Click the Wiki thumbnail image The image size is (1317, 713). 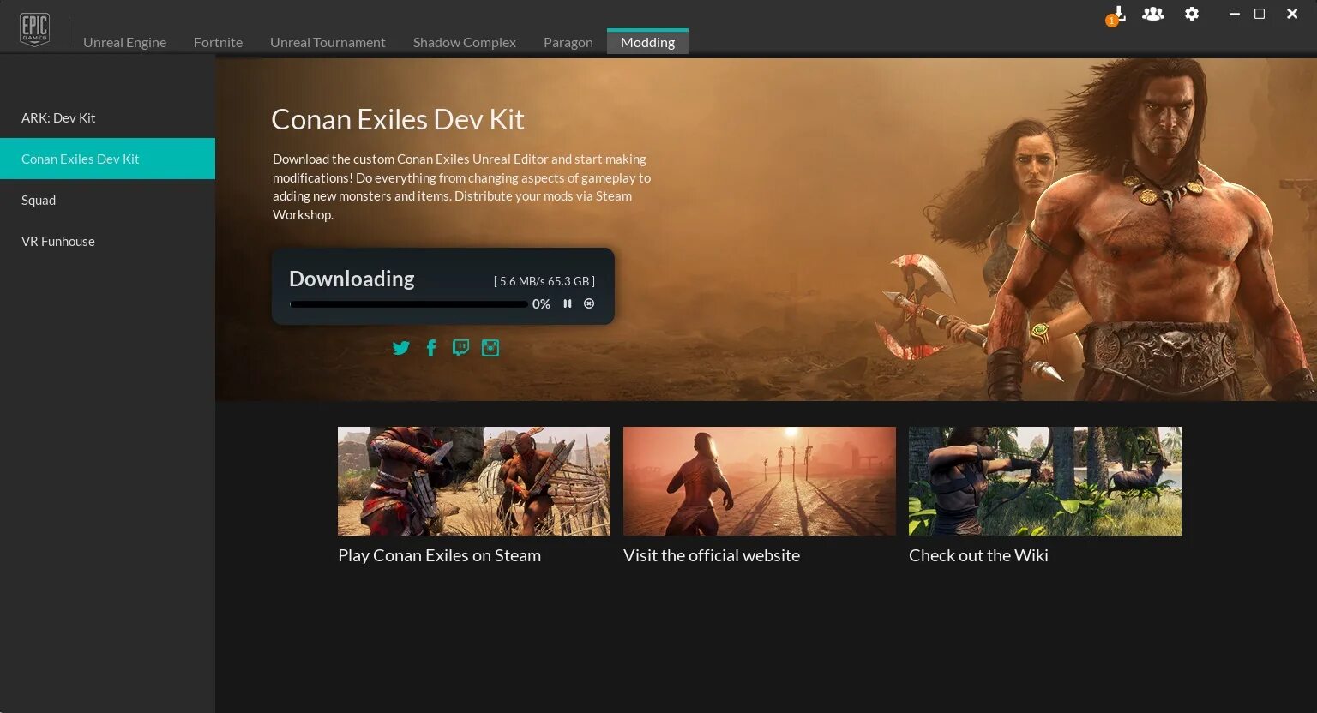point(1045,481)
